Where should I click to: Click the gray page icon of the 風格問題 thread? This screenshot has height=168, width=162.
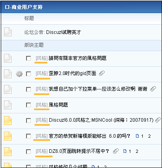click(8, 105)
